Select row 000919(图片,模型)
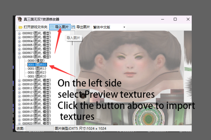This screenshot has width=211, height=140. tap(37, 120)
